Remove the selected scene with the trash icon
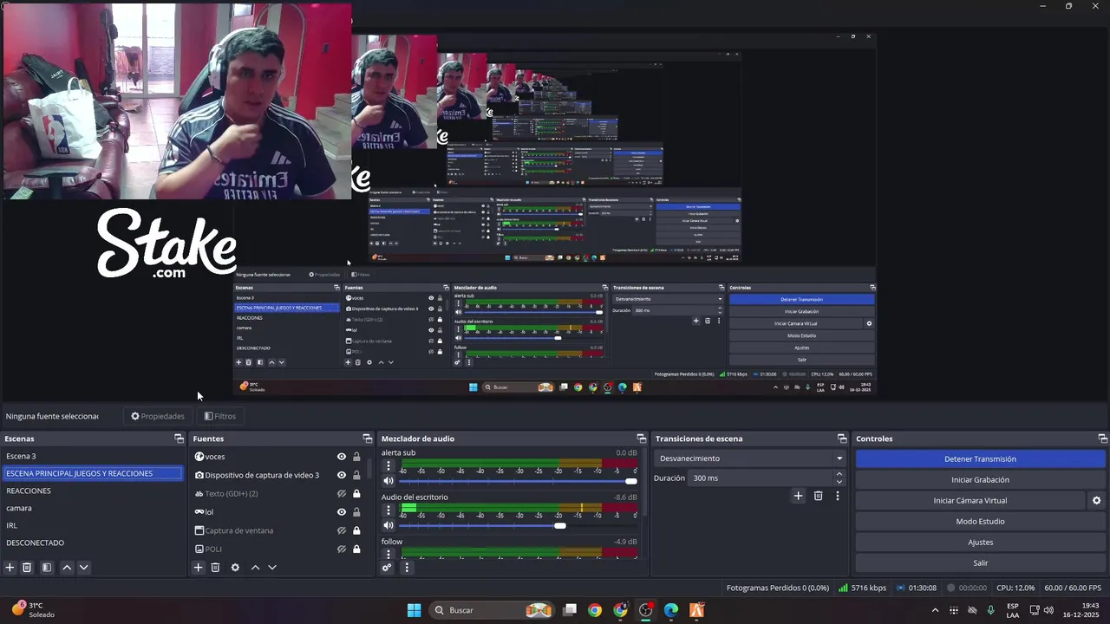Screen dimensions: 1110x624 tap(27, 568)
